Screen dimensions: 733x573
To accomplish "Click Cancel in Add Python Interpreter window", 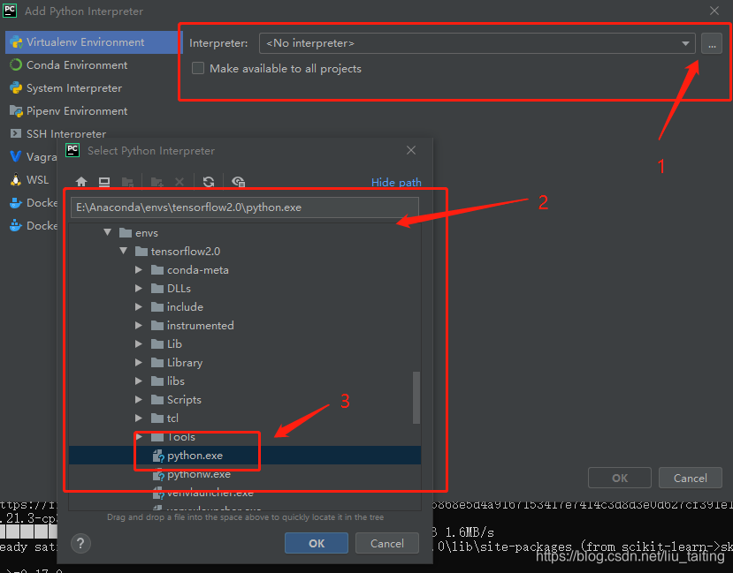I will [x=690, y=478].
